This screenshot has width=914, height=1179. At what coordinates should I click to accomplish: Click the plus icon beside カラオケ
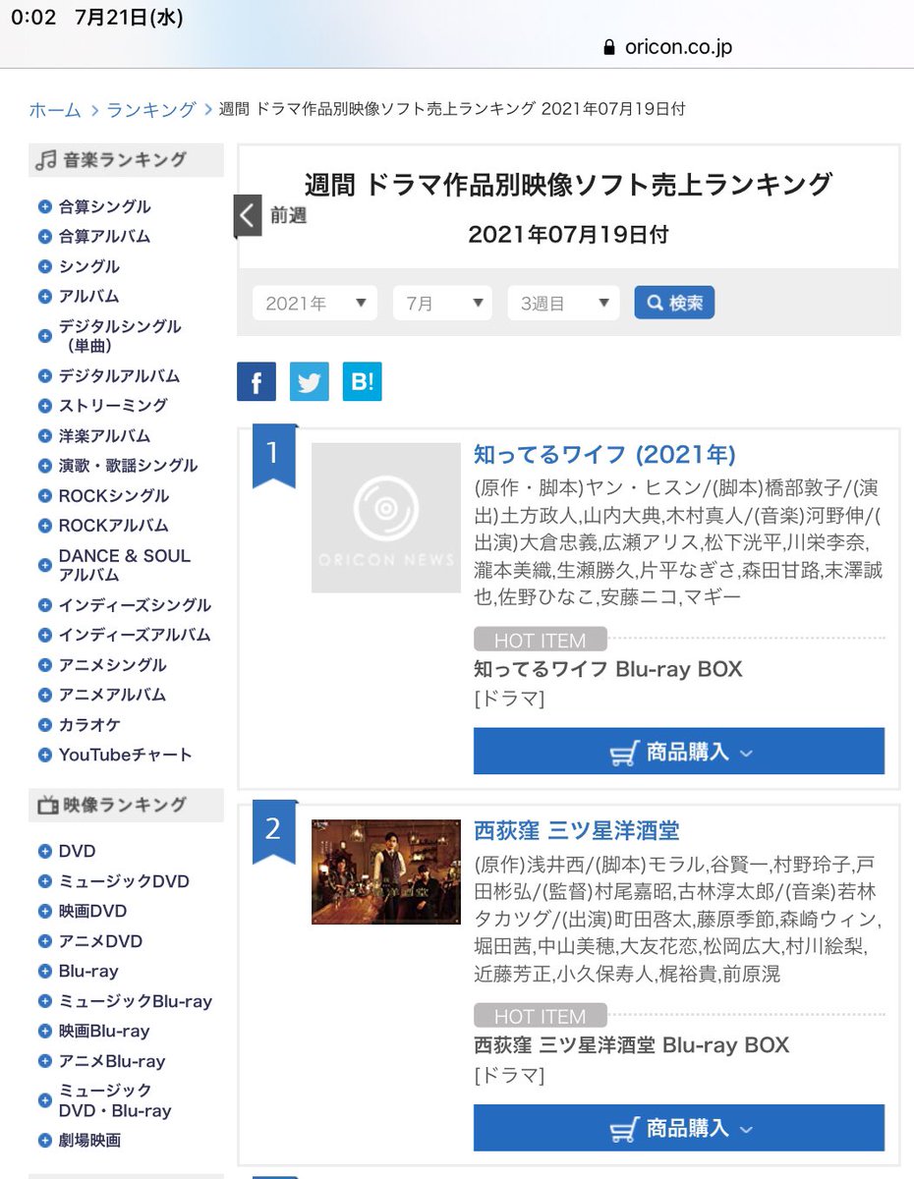click(x=44, y=725)
